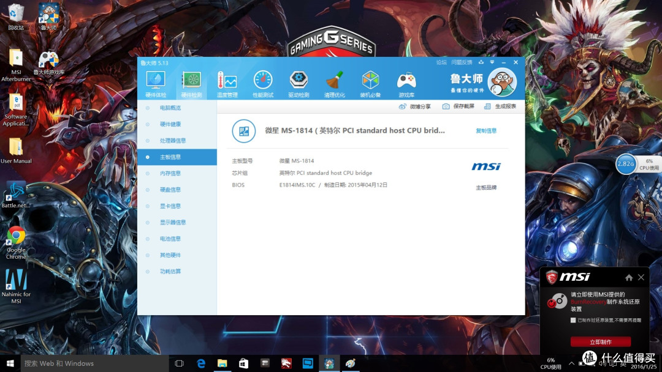The image size is (662, 372).
Task: Select 硬盘信息 in the sidebar
Action: coord(177,190)
